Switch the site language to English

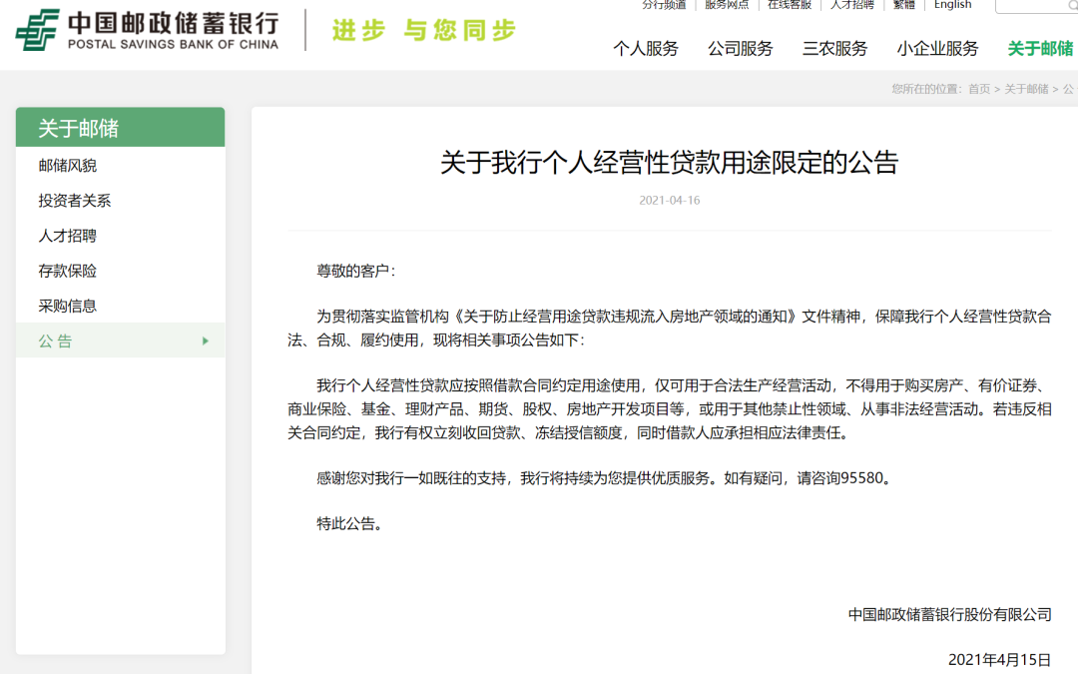[952, 5]
